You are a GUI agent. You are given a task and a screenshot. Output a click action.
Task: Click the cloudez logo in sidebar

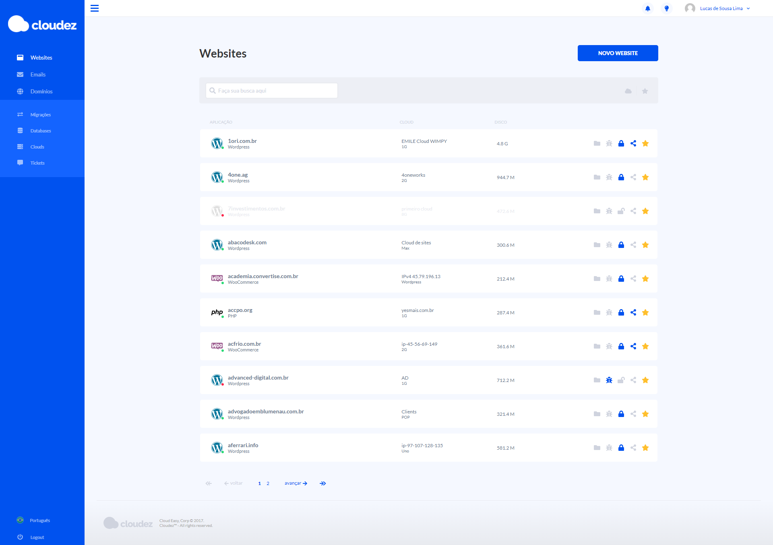point(42,24)
